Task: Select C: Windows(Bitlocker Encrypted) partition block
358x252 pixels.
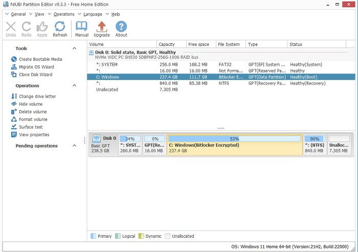Action: point(235,145)
